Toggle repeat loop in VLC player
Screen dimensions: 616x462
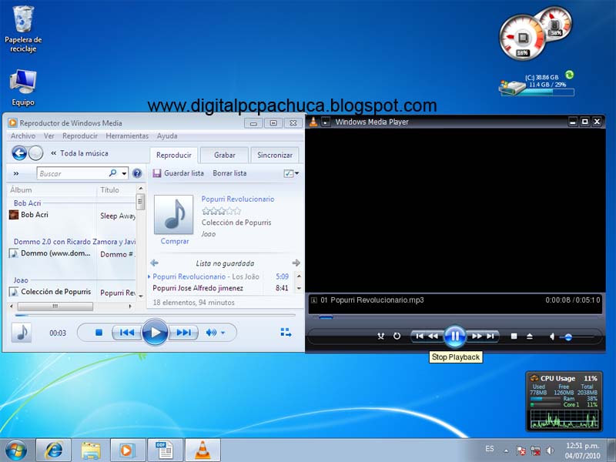pos(397,336)
